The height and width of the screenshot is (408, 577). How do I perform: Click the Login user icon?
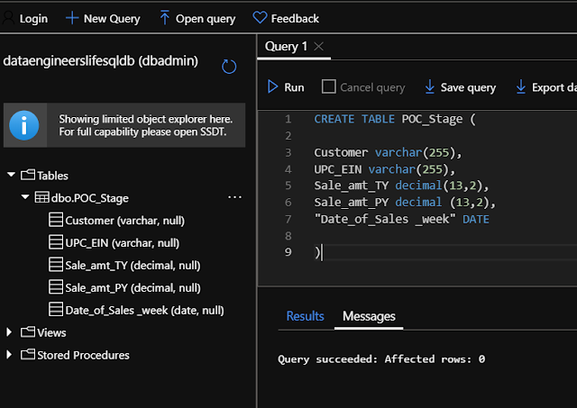8,18
